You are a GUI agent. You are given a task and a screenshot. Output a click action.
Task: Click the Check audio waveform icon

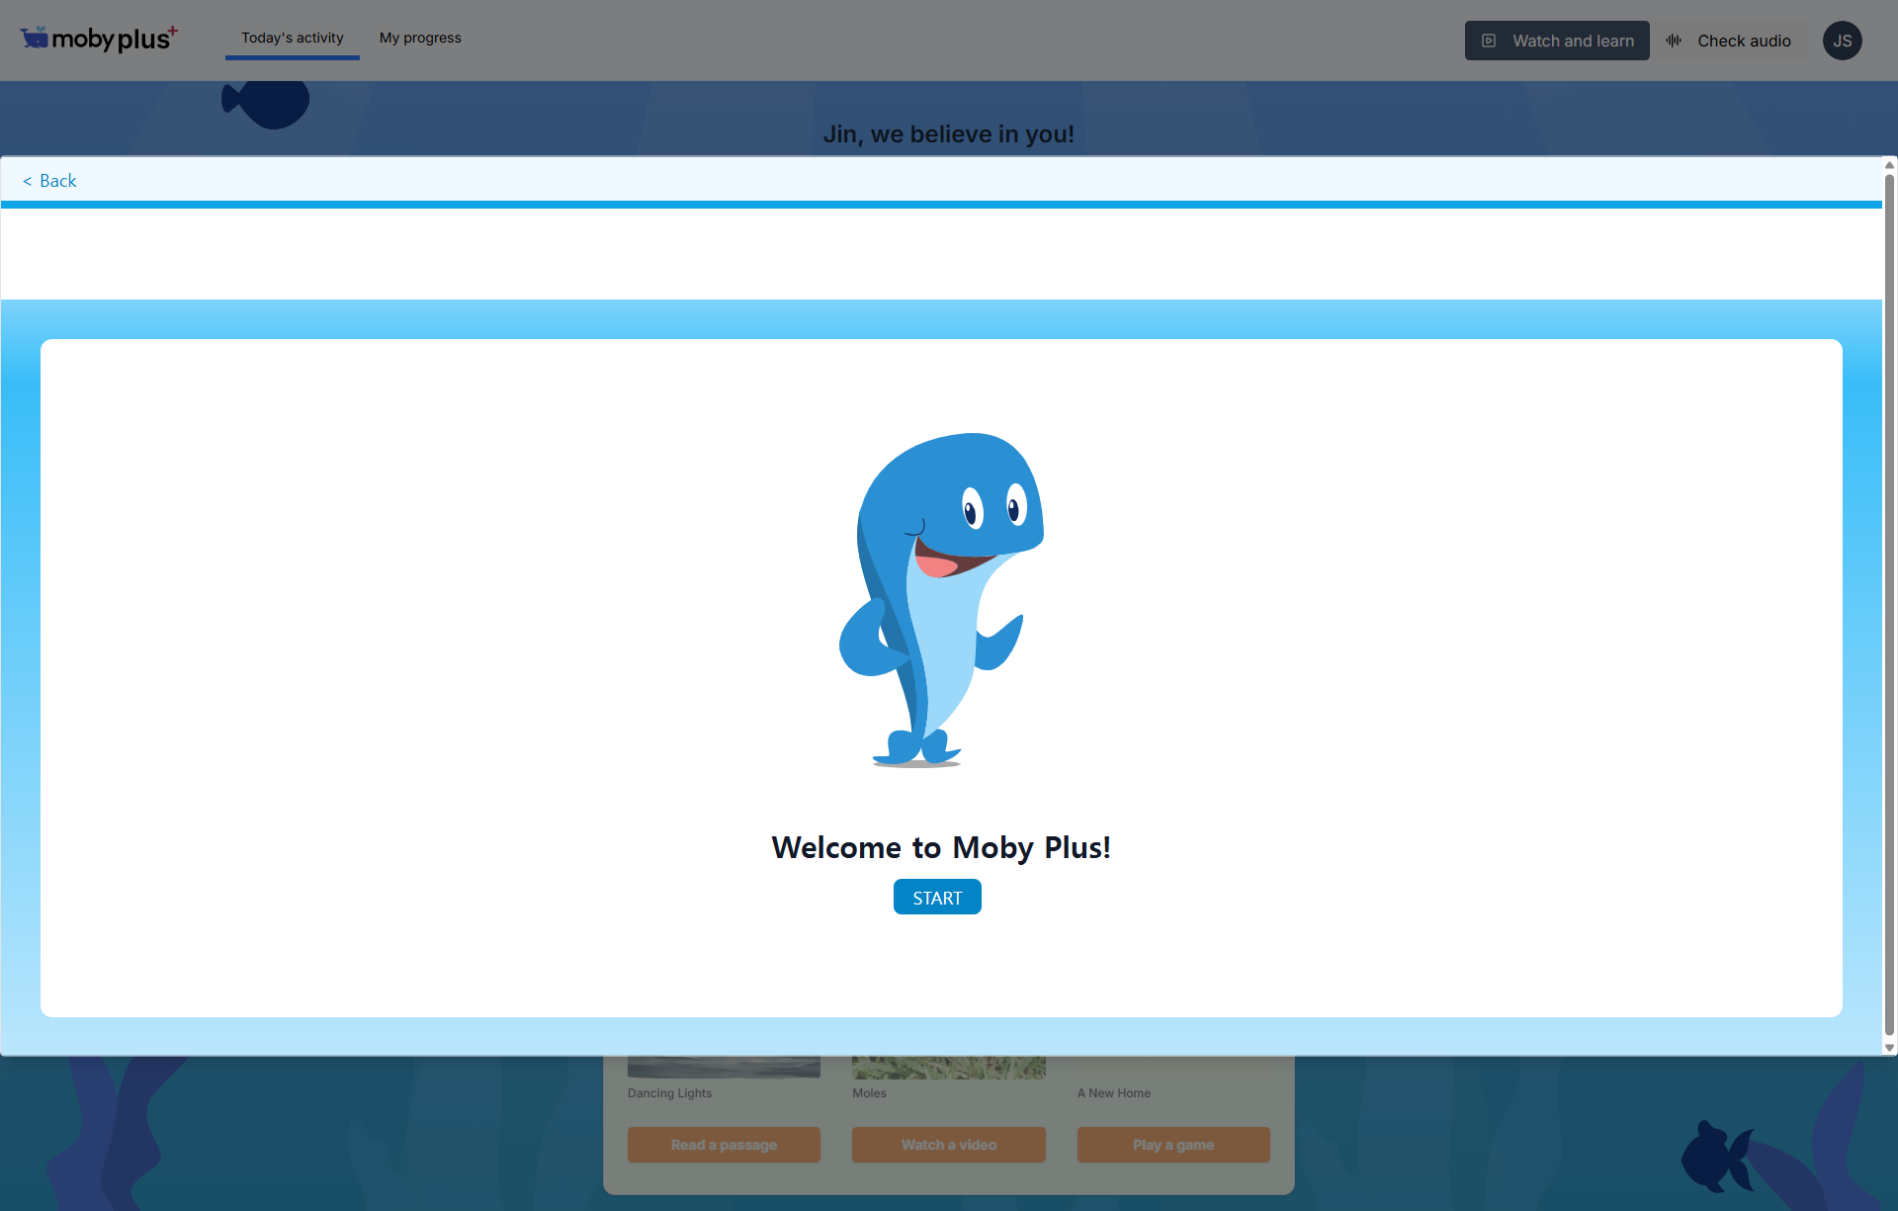pos(1674,41)
